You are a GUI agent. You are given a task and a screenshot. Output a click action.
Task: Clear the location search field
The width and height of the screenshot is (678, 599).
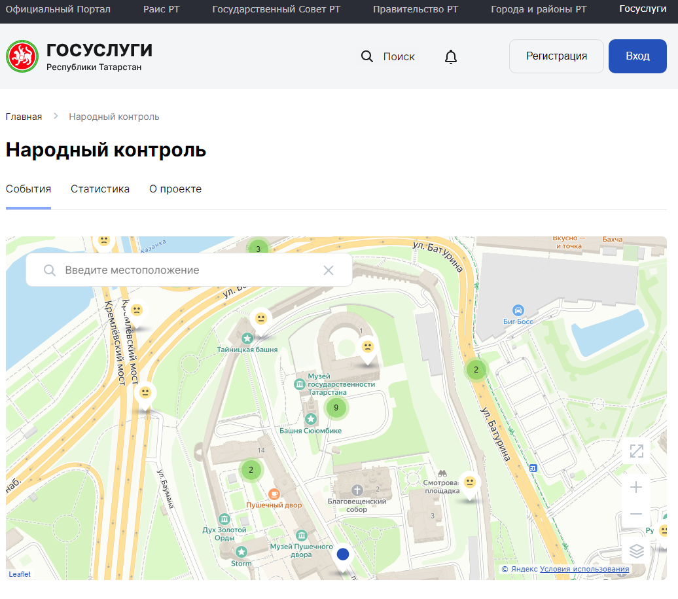point(329,270)
